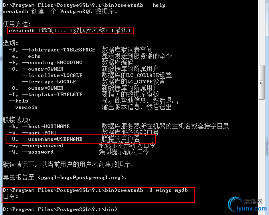
Task: Click the iyunv.com watermark logo
Action: (247, 205)
